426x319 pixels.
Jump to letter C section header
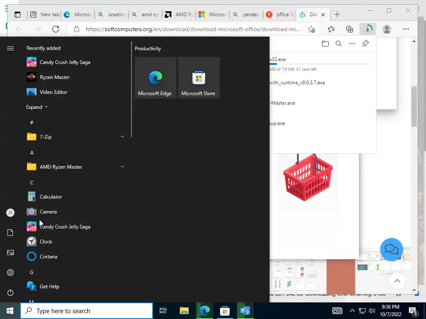point(32,183)
